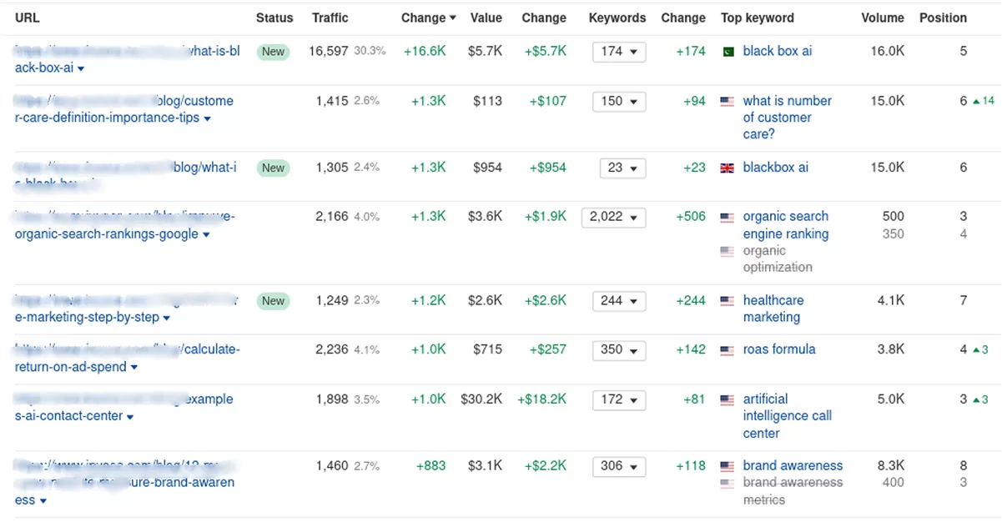1002x522 pixels.
Task: Click US flag beside roas formula
Action: tap(728, 350)
